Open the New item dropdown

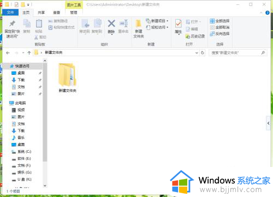coord(157,21)
